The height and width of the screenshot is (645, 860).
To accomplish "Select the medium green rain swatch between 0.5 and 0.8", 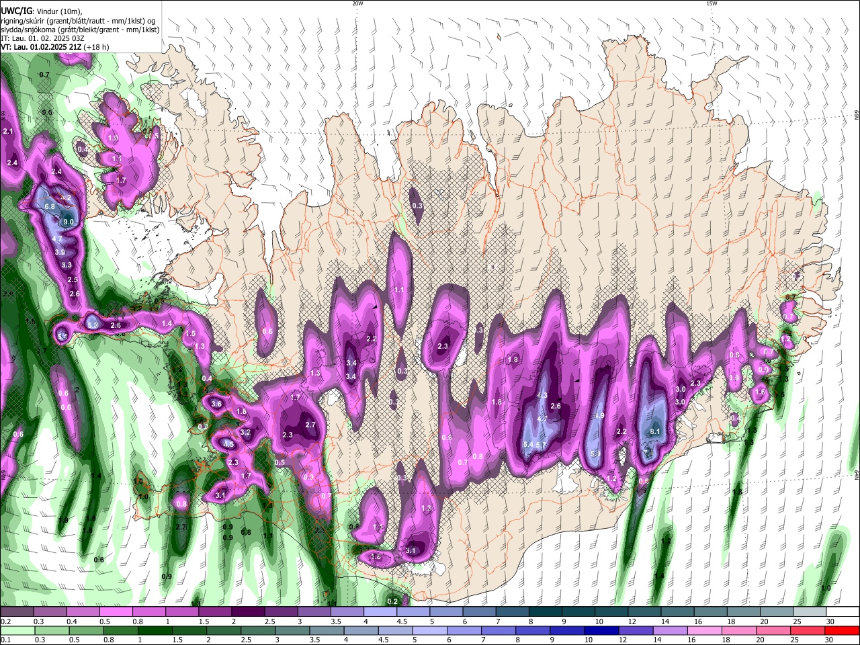I will click(x=86, y=630).
